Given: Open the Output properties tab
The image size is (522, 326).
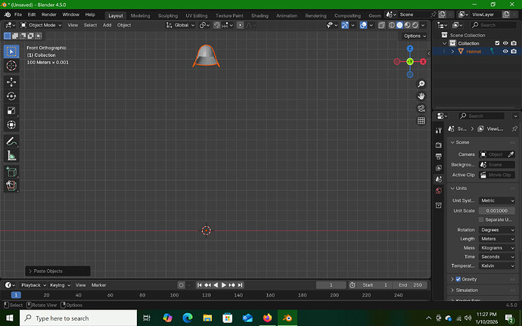Looking at the screenshot, I should coord(439,156).
